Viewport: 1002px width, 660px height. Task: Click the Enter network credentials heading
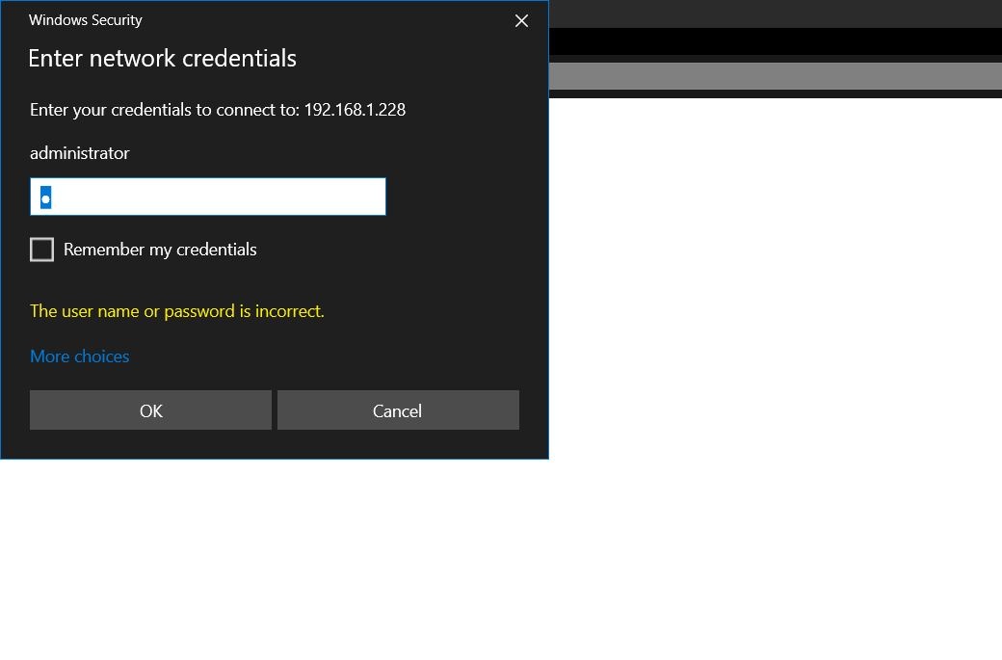click(162, 58)
